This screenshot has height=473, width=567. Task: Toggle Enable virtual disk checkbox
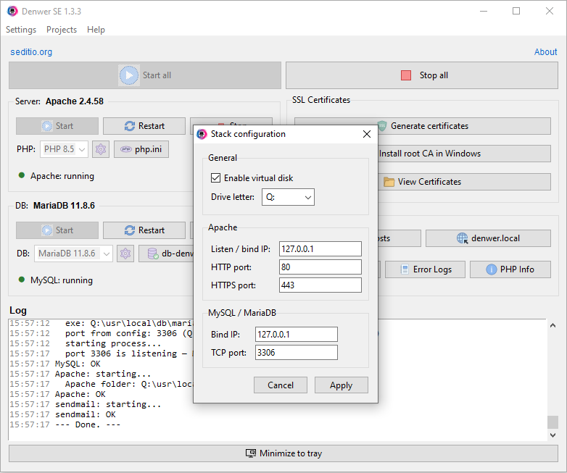[215, 177]
